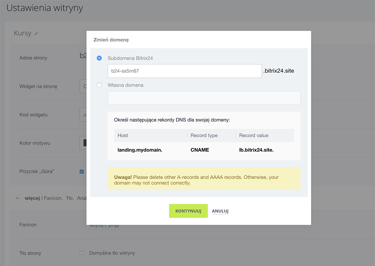
Task: Click the więcej section label
Action: pyautogui.click(x=32, y=198)
